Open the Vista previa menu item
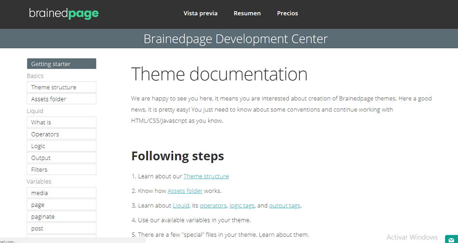Image resolution: width=458 pixels, height=243 pixels. [201, 13]
